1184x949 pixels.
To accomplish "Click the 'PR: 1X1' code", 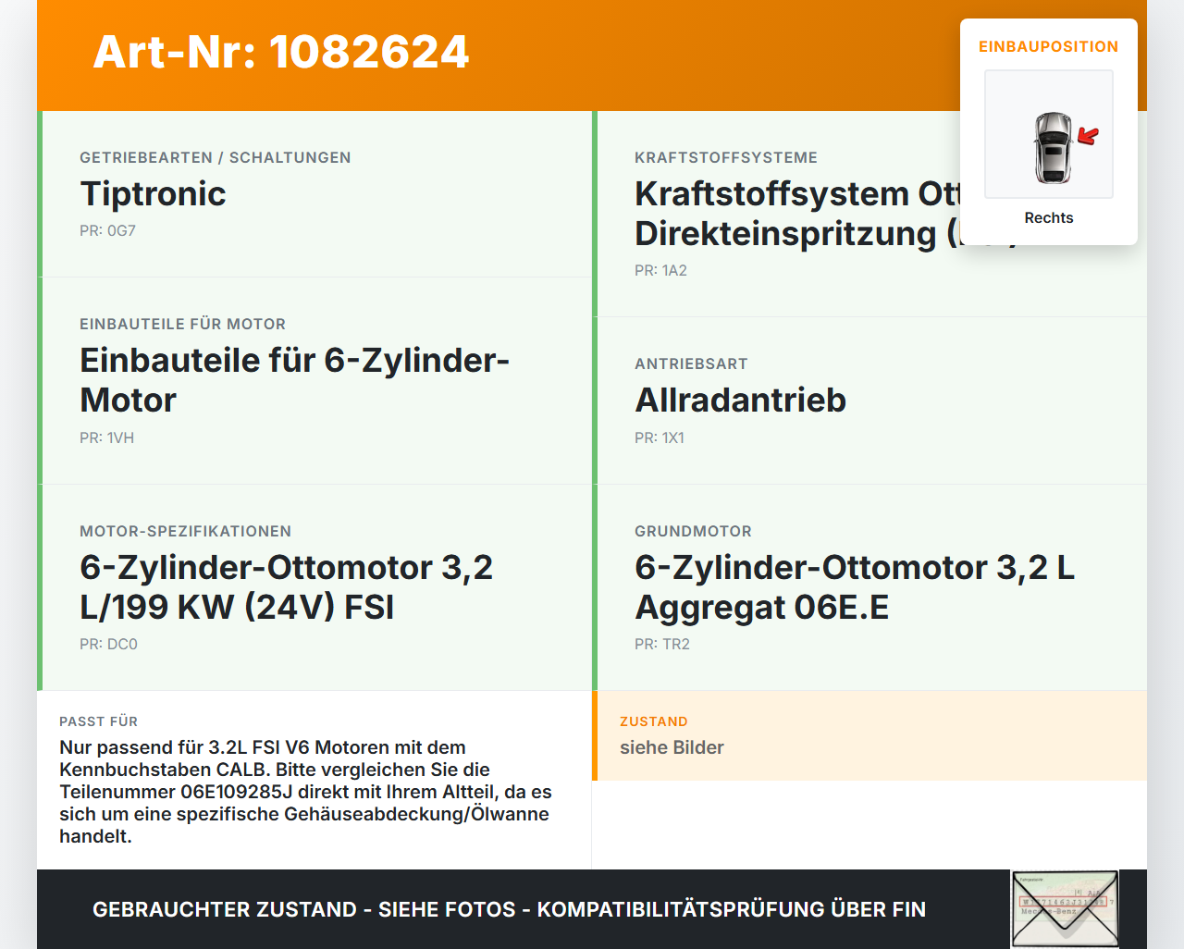I will point(660,438).
